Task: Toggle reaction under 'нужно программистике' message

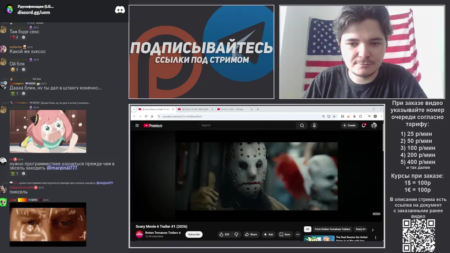Action: pyautogui.click(x=14, y=174)
